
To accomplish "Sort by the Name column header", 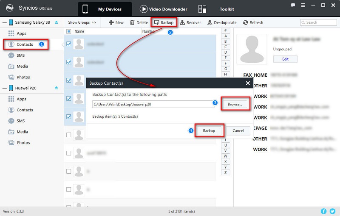I will 79,31.
